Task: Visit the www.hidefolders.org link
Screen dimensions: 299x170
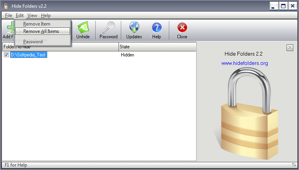Action: coord(244,63)
